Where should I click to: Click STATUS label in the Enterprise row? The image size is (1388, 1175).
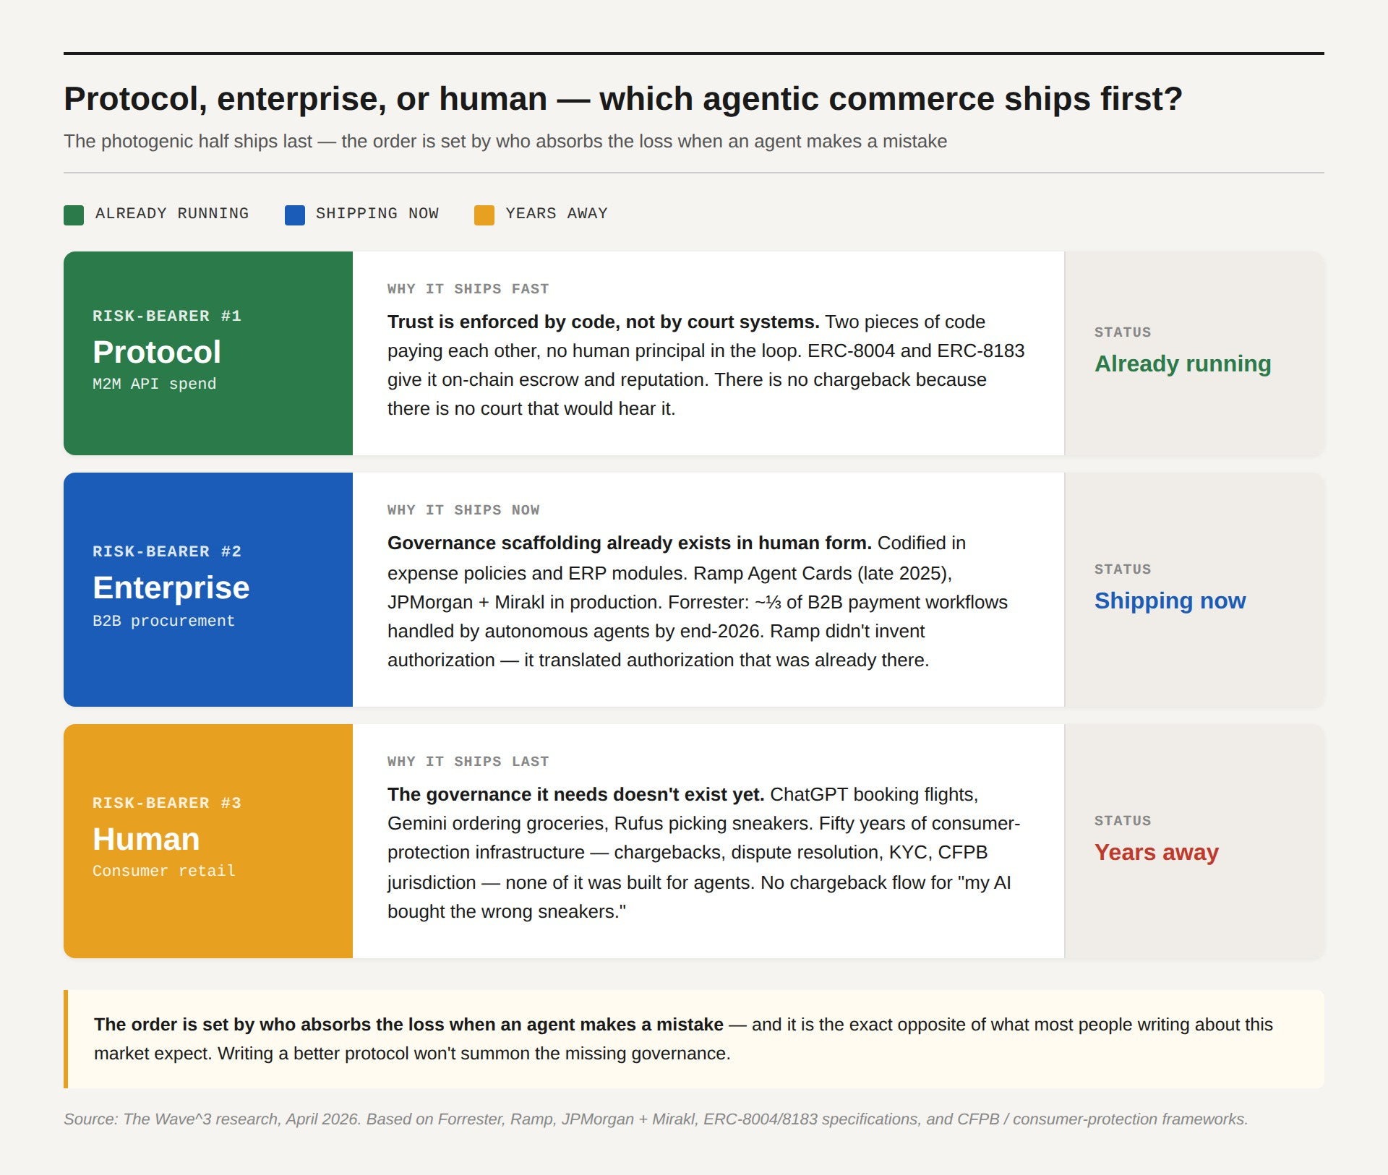1123,569
